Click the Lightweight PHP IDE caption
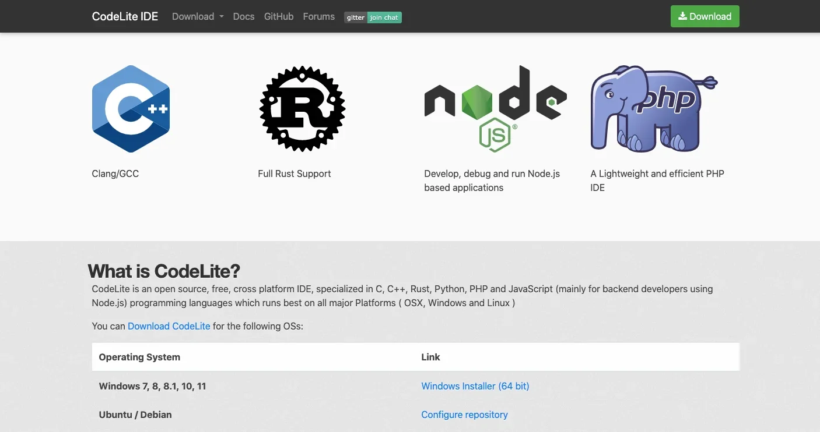This screenshot has width=820, height=432. (657, 180)
